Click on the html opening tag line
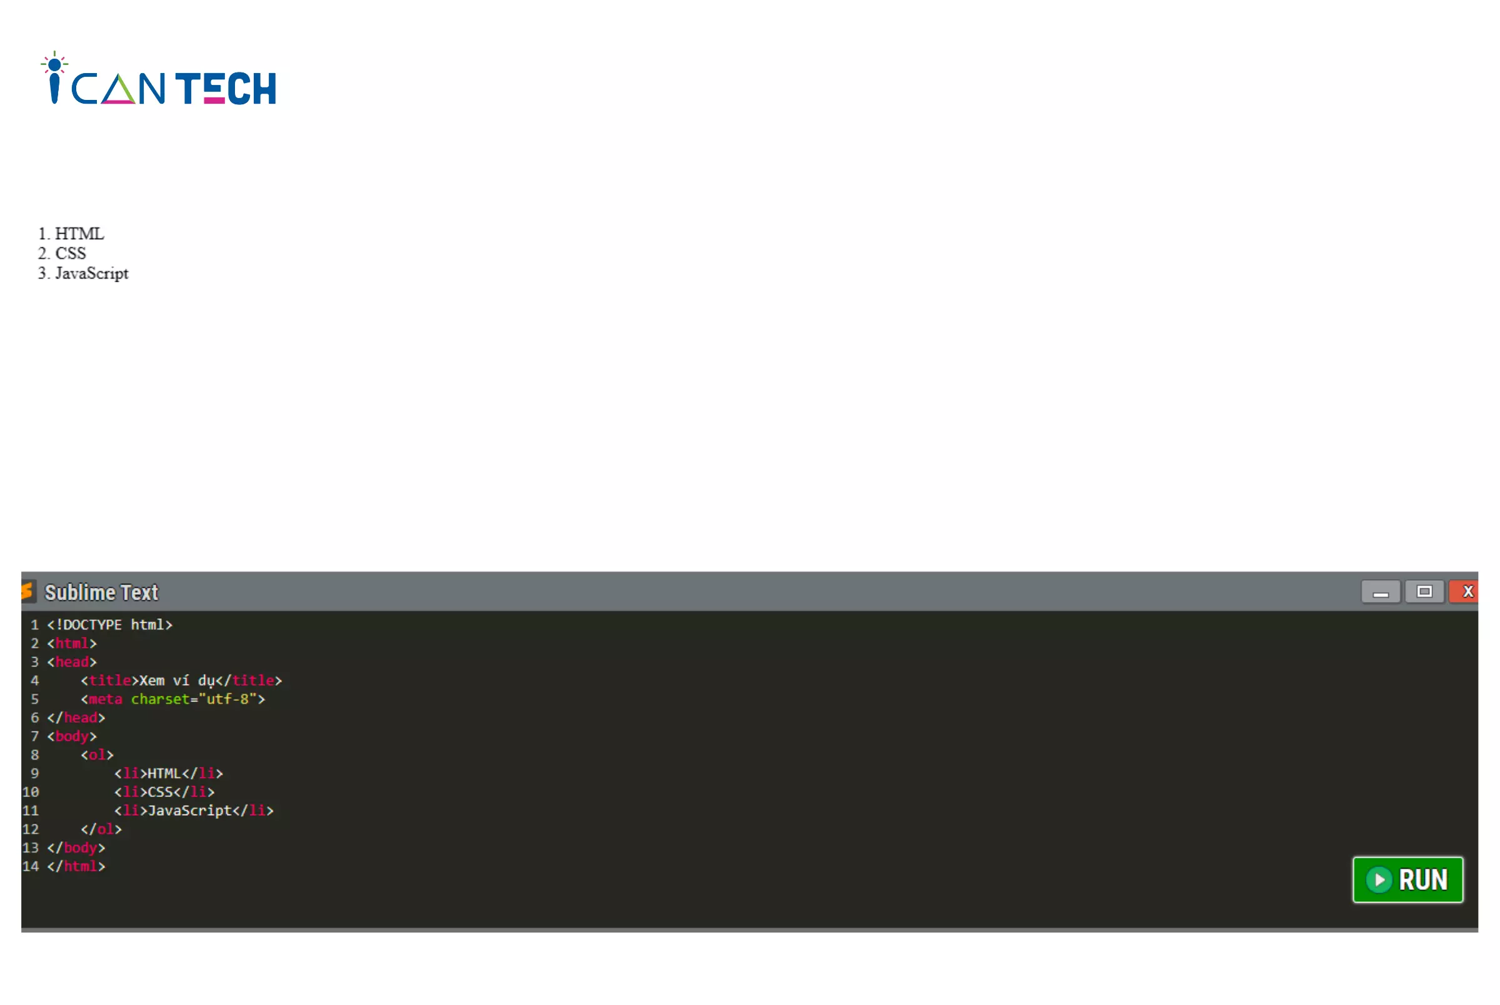Image resolution: width=1500 pixels, height=1005 pixels. pyautogui.click(x=71, y=643)
